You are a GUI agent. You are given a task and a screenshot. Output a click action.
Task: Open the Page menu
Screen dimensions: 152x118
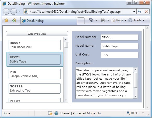119,20
